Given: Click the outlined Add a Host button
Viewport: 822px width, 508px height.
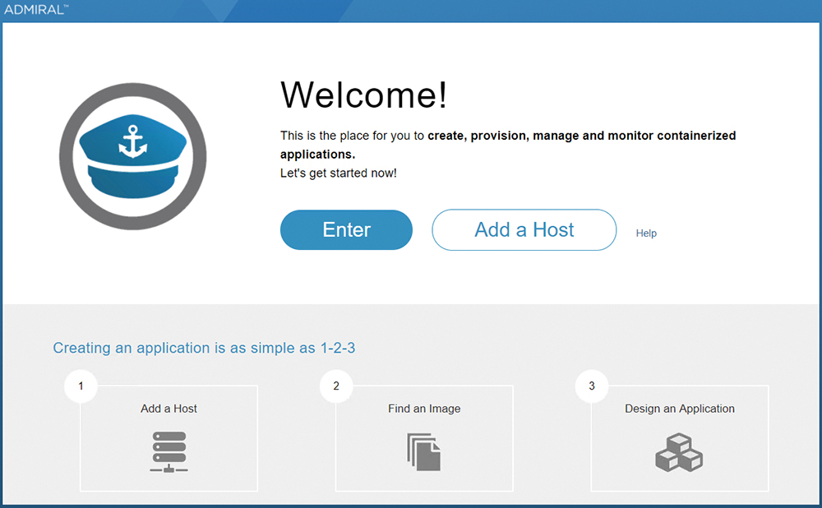Looking at the screenshot, I should tap(524, 229).
